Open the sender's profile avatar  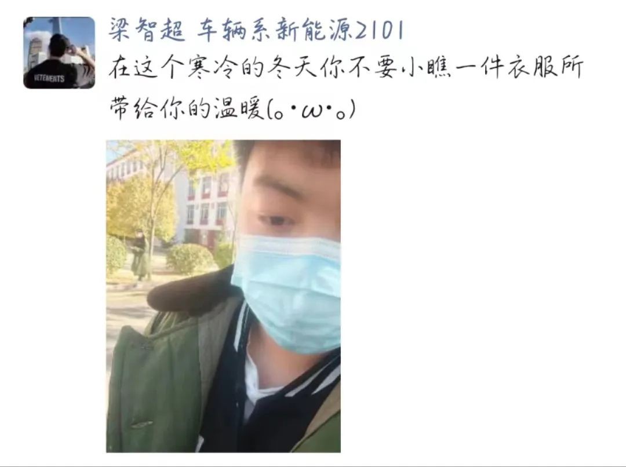(59, 52)
